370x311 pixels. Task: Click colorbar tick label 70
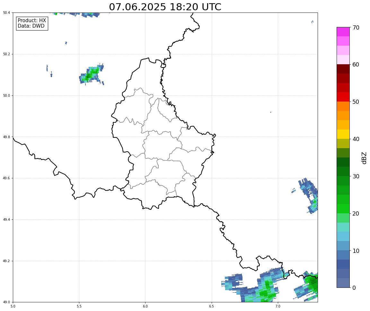click(356, 28)
